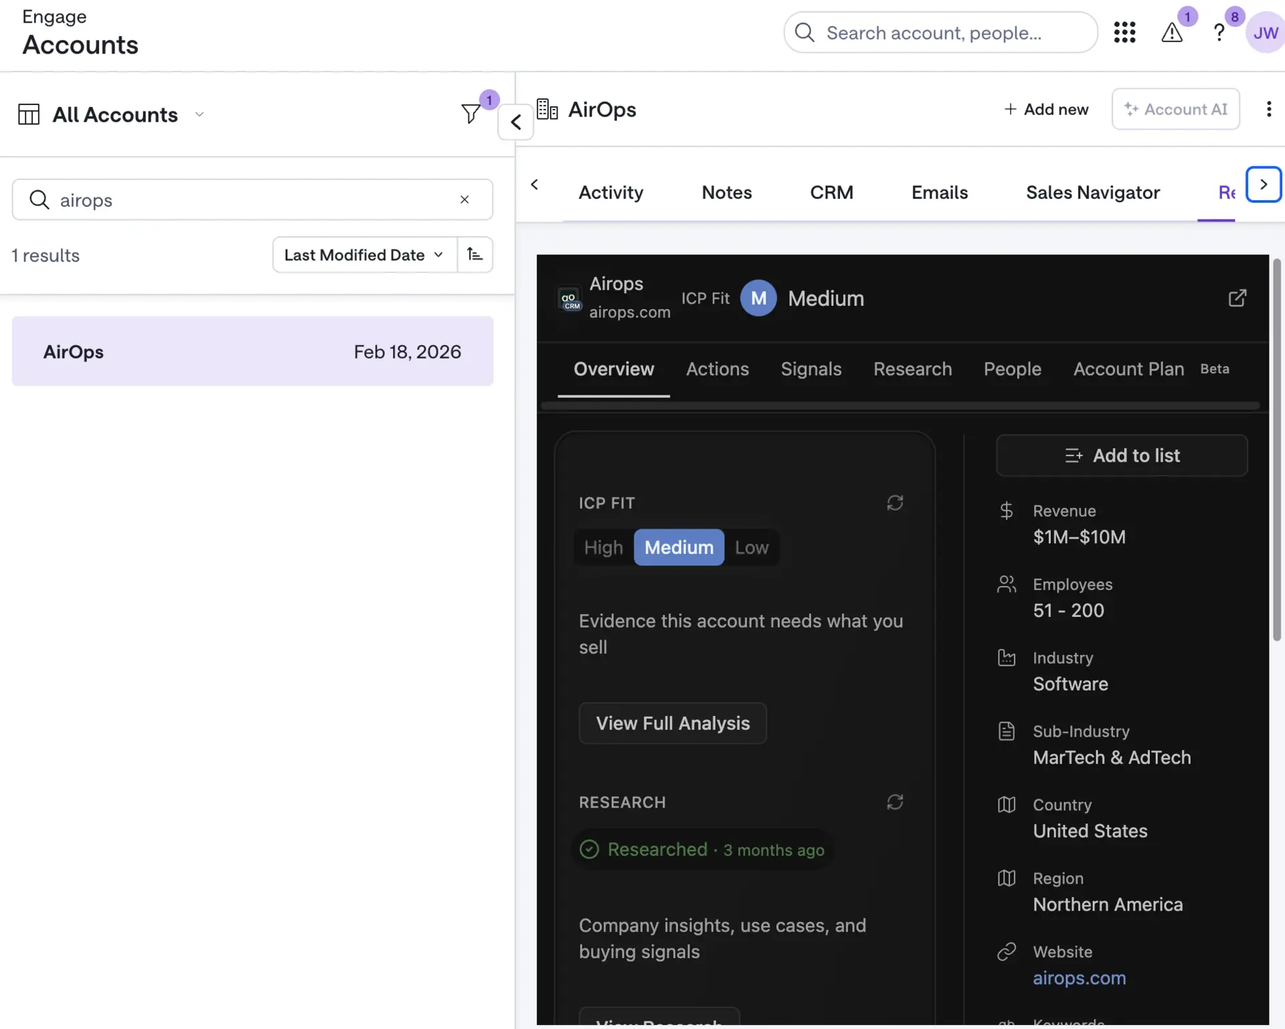Click the Airops CRM logo badge
The width and height of the screenshot is (1285, 1029).
pyautogui.click(x=570, y=299)
